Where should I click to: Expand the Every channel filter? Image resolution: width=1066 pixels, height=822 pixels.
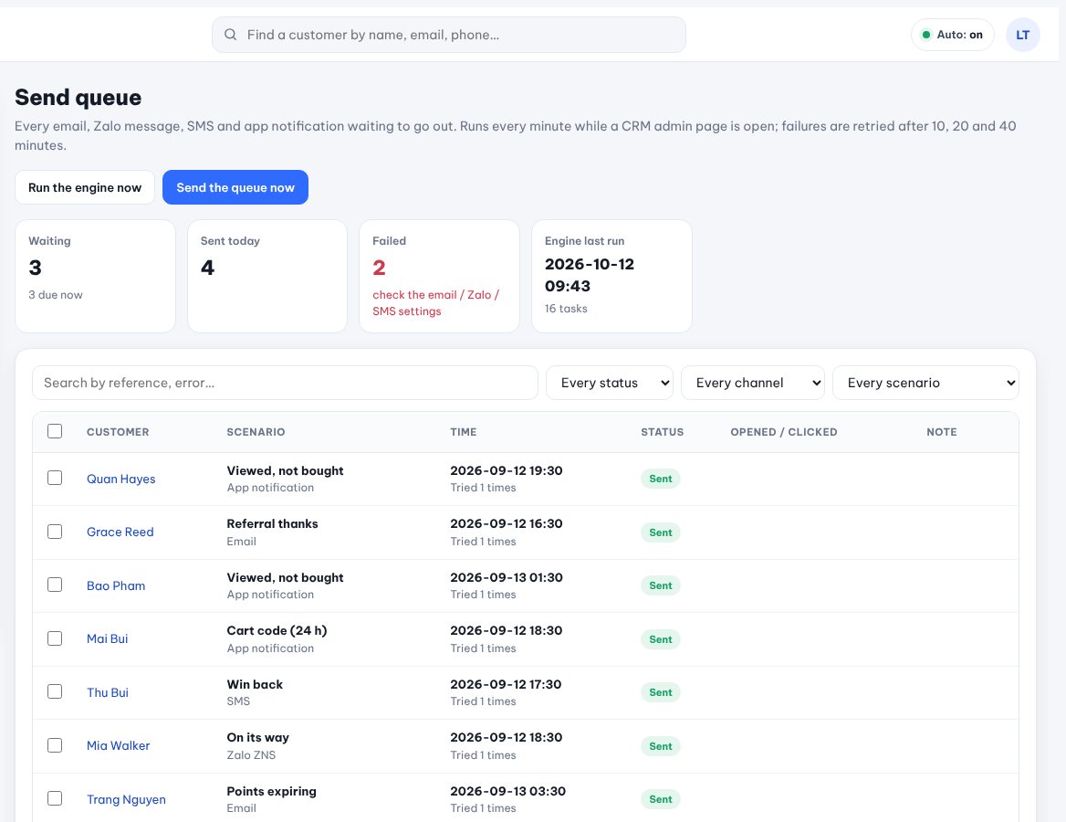(x=753, y=383)
